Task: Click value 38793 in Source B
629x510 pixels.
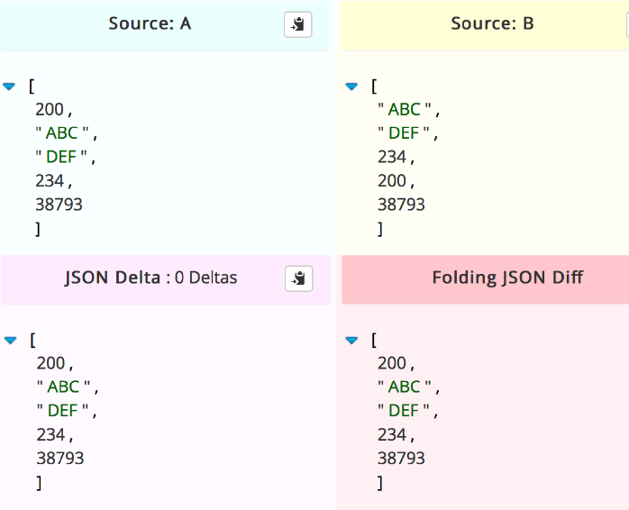Action: tap(401, 205)
